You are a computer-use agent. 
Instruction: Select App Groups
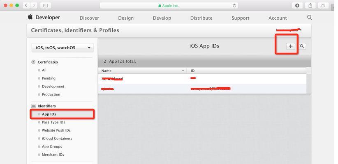pos(52,147)
